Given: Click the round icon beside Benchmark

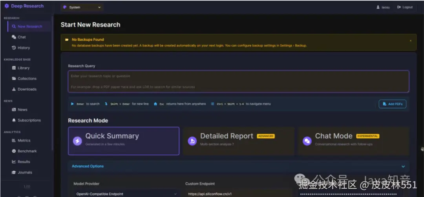Looking at the screenshot, I should coord(14,151).
